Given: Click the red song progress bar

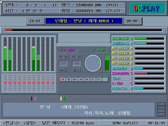Looking at the screenshot, I should tap(84, 30).
